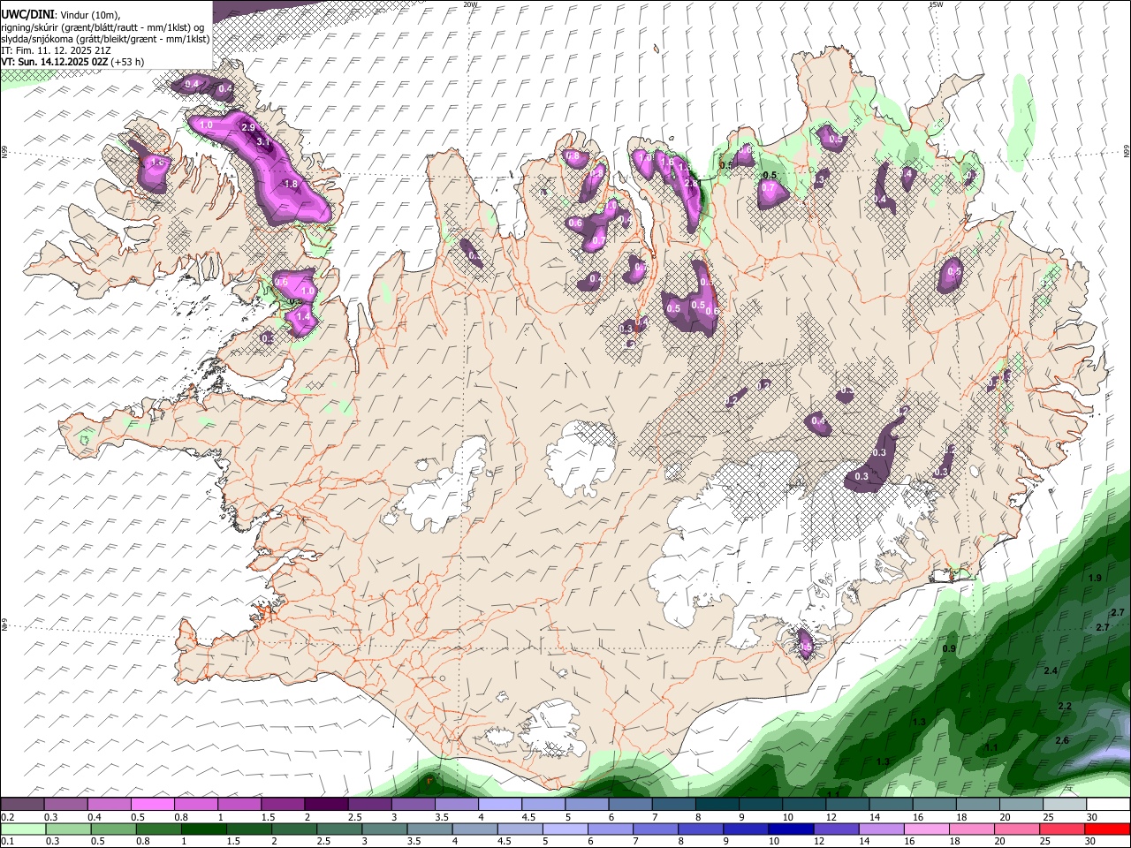Click the '2.6' rain value offshore

point(1062,740)
